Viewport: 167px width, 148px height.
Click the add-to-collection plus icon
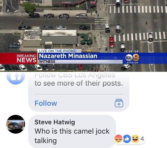(x=119, y=103)
